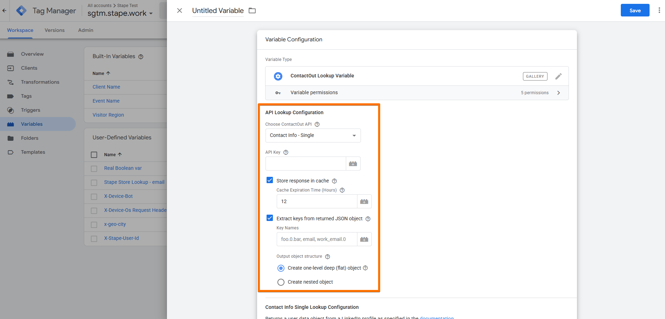Switch to the Admin tab
Screen dimensions: 665x319
pos(86,30)
